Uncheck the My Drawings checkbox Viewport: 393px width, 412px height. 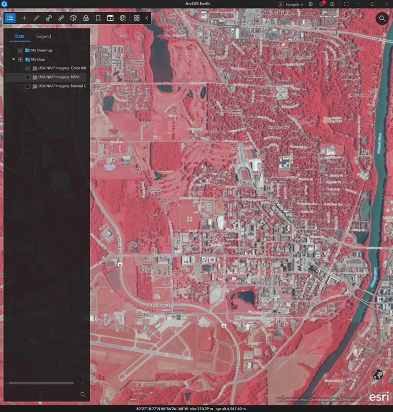point(20,50)
